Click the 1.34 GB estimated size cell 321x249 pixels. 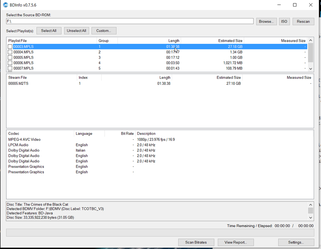pyautogui.click(x=236, y=52)
